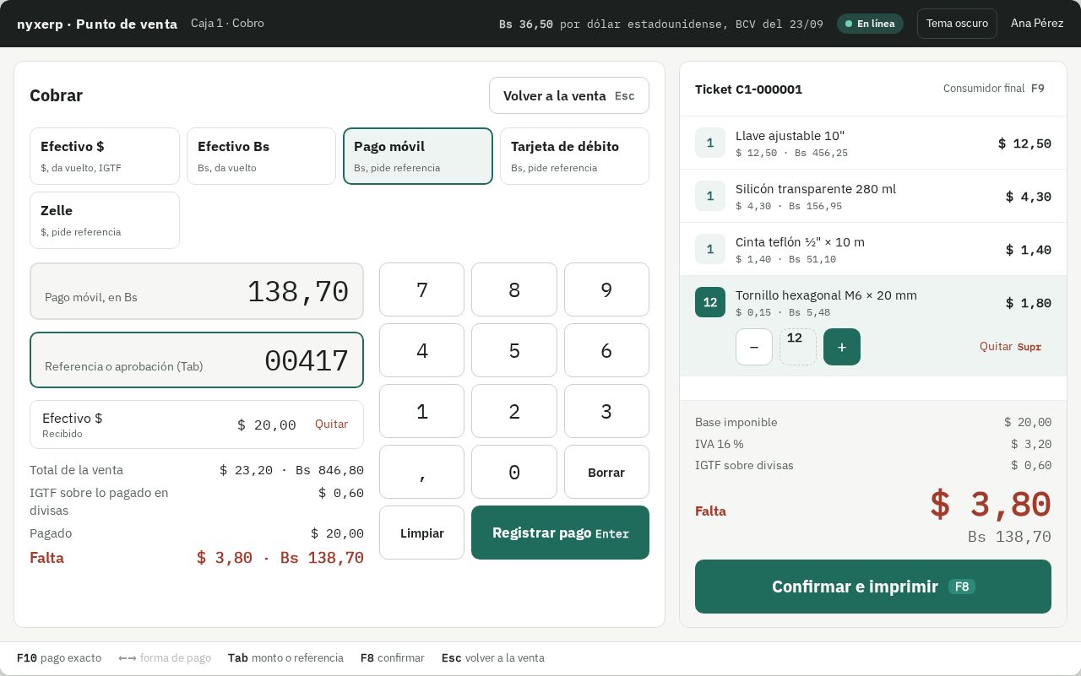
Task: Click Confirmar e imprimir button
Action: [873, 587]
